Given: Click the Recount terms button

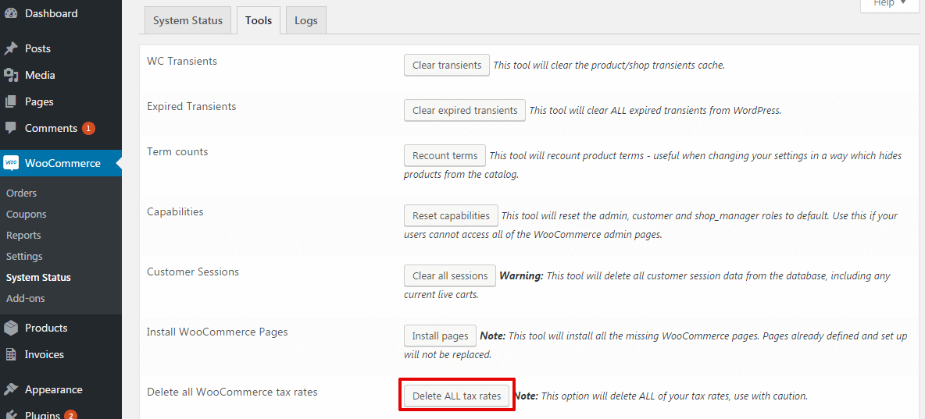Looking at the screenshot, I should 445,155.
